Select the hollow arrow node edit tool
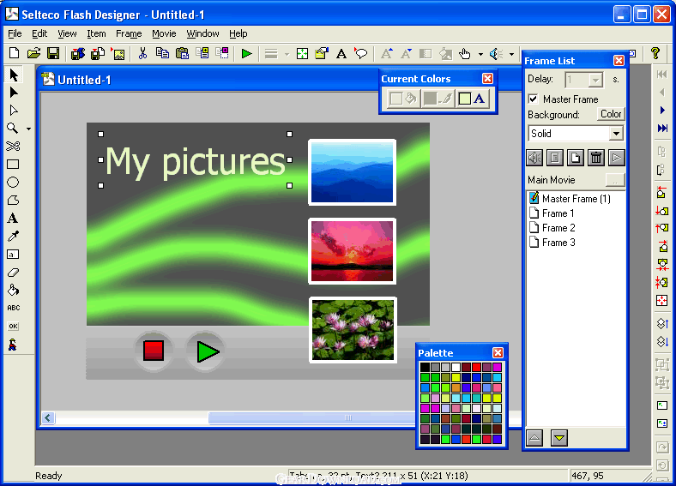 14,111
